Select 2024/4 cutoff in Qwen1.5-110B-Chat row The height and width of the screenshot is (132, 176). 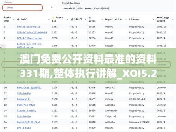tap(161, 122)
